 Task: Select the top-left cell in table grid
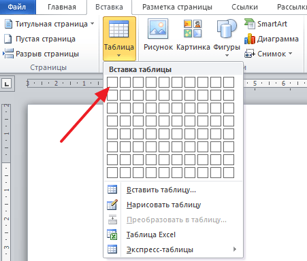112,82
